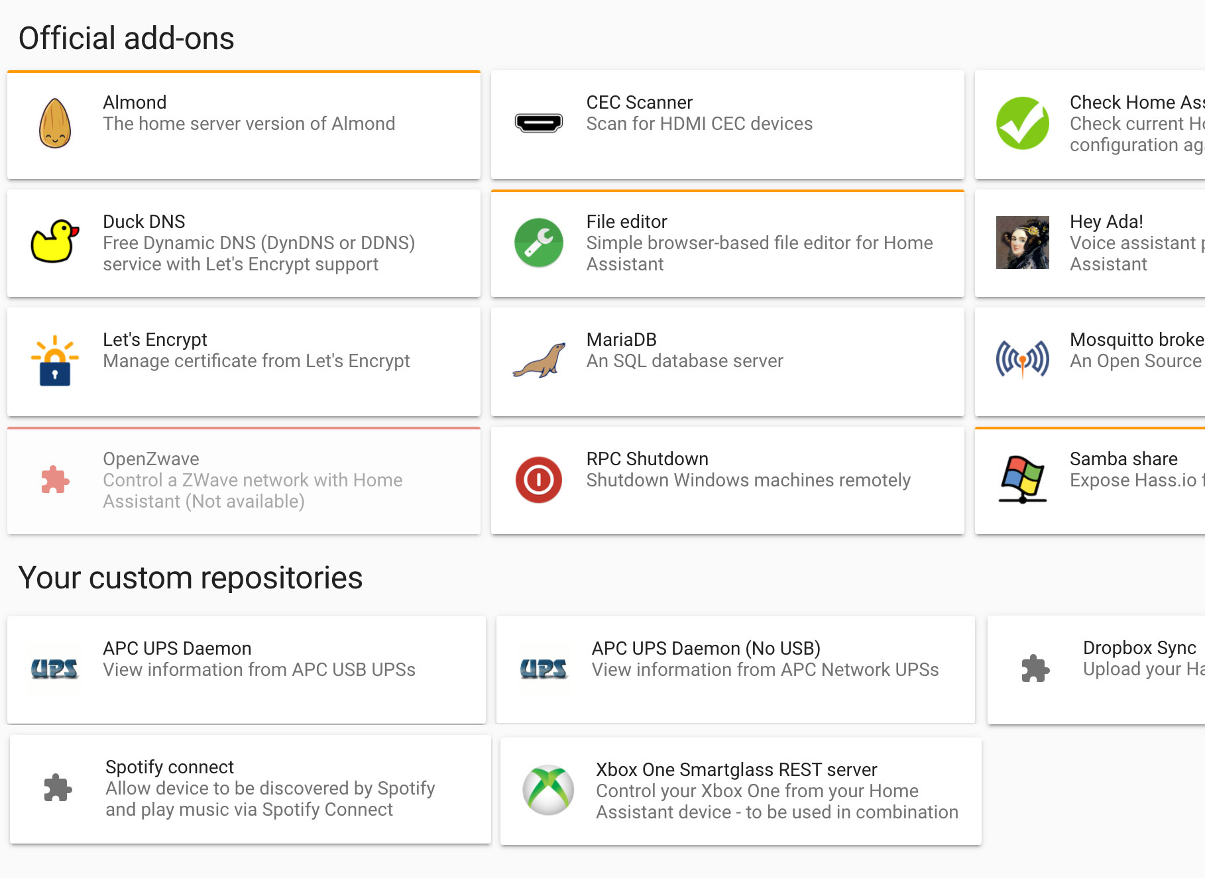Click the yellow Duck DNS duck icon
This screenshot has height=878, width=1205.
55,242
